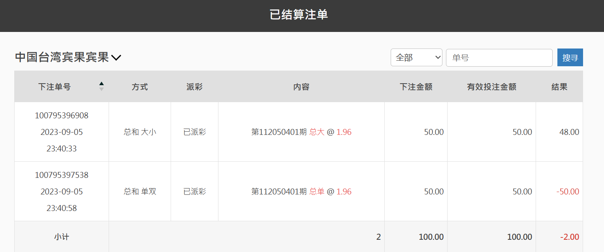Click the 总单 @ 1.96 bet content
The width and height of the screenshot is (604, 252).
coord(330,191)
